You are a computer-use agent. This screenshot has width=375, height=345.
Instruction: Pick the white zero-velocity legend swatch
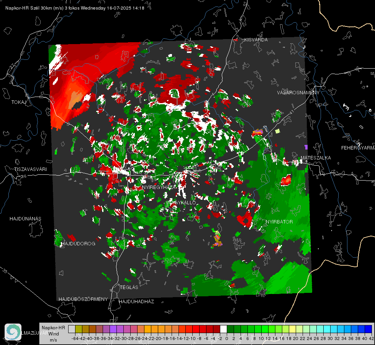(x=223, y=329)
